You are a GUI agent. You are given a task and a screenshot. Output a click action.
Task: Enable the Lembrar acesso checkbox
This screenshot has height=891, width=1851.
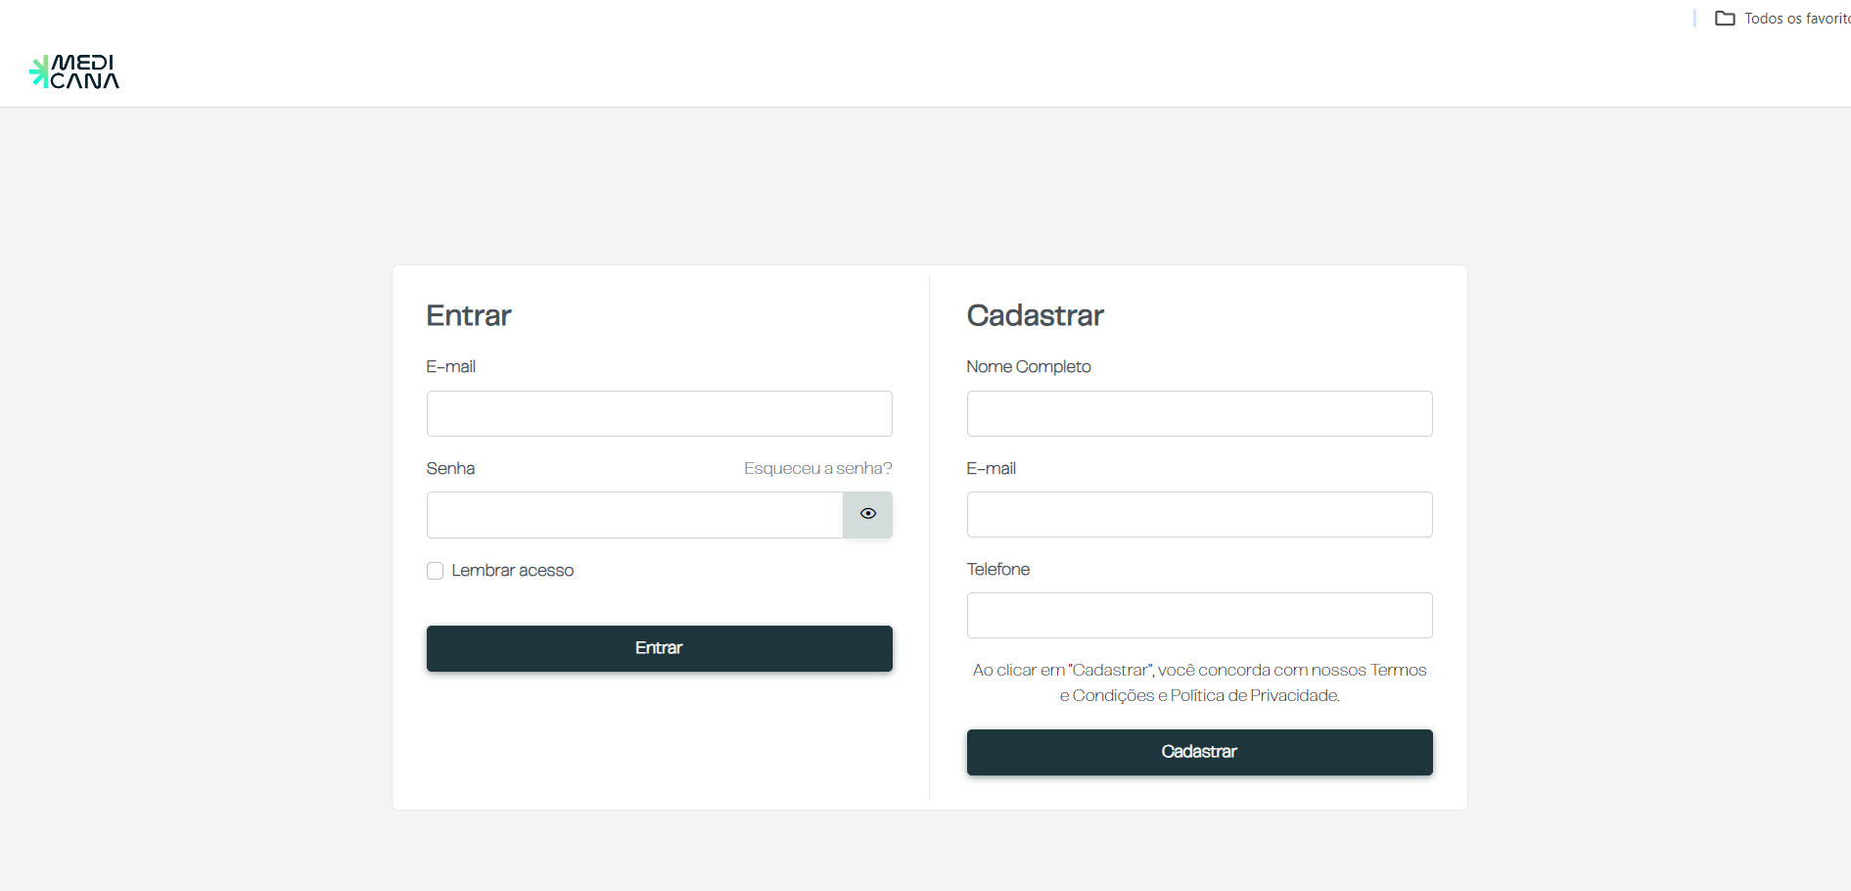pyautogui.click(x=436, y=571)
